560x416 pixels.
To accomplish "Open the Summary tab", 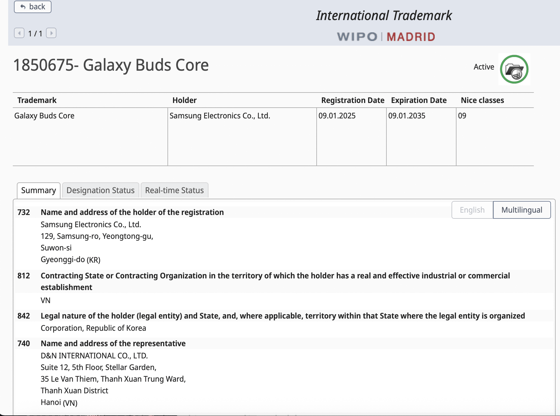I will tap(38, 190).
